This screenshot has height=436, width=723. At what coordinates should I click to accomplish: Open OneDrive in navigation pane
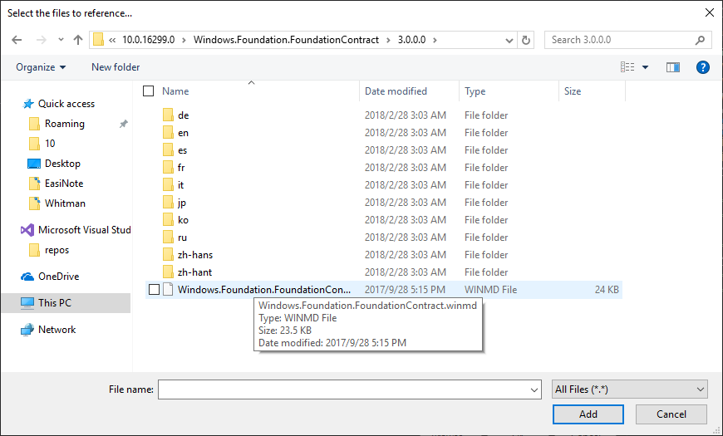point(58,277)
